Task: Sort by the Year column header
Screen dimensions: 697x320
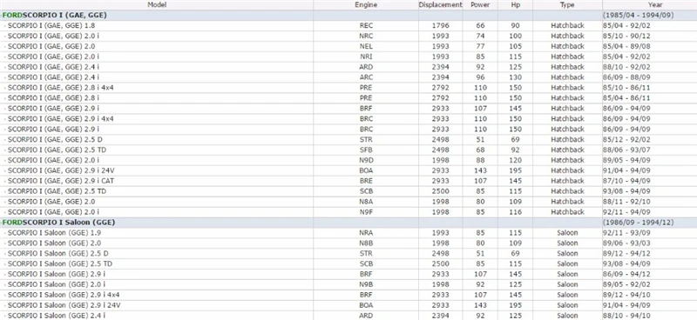Action: click(x=655, y=5)
